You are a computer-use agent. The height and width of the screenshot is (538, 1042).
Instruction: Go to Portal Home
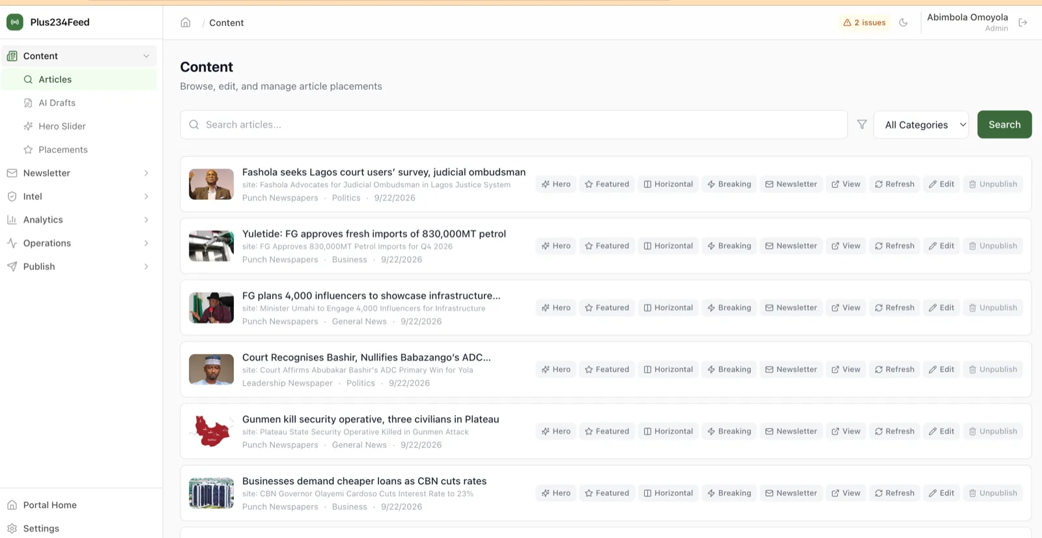(78, 505)
